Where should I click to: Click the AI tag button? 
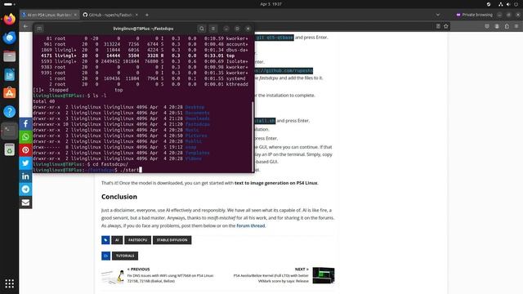117,240
